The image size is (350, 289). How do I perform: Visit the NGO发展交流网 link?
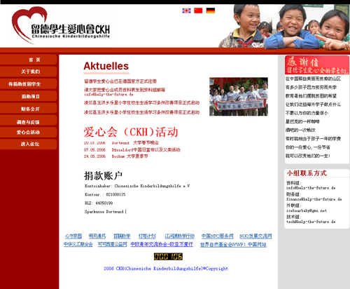point(255,236)
